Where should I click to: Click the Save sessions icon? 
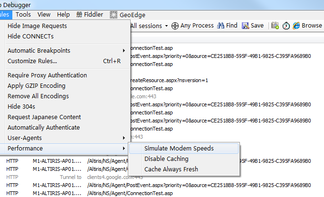246,26
